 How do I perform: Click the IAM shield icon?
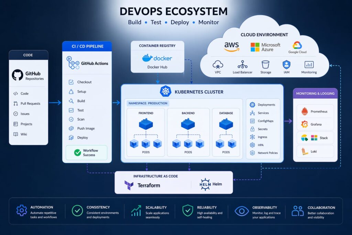point(286,64)
